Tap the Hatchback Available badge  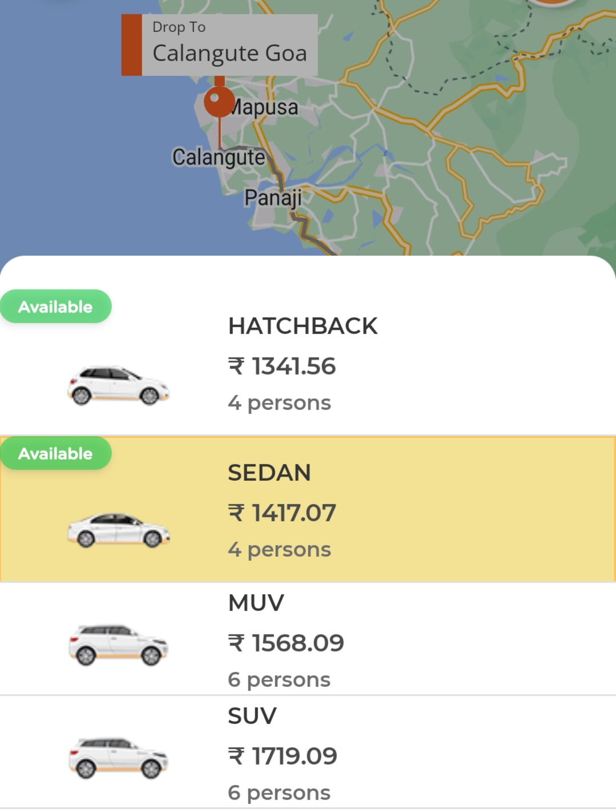pos(55,307)
